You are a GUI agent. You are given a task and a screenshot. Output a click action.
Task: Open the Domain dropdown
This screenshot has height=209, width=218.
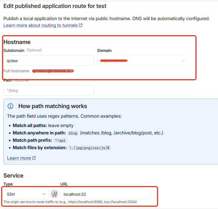click(143, 60)
